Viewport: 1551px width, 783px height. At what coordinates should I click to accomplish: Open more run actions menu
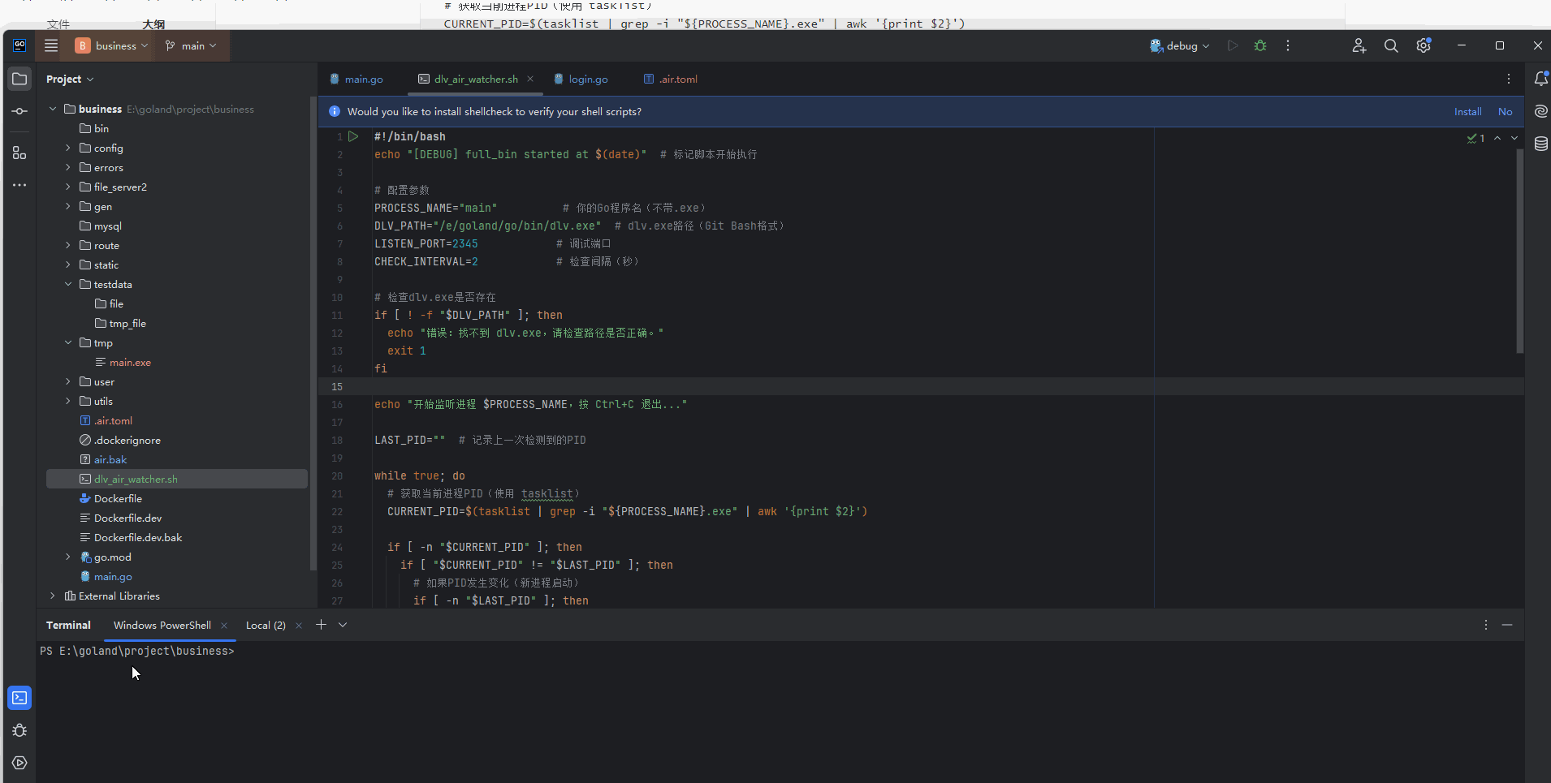1288,45
